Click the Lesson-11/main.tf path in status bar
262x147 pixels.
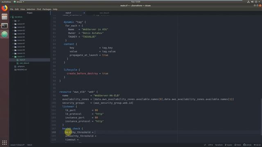tap(17, 145)
